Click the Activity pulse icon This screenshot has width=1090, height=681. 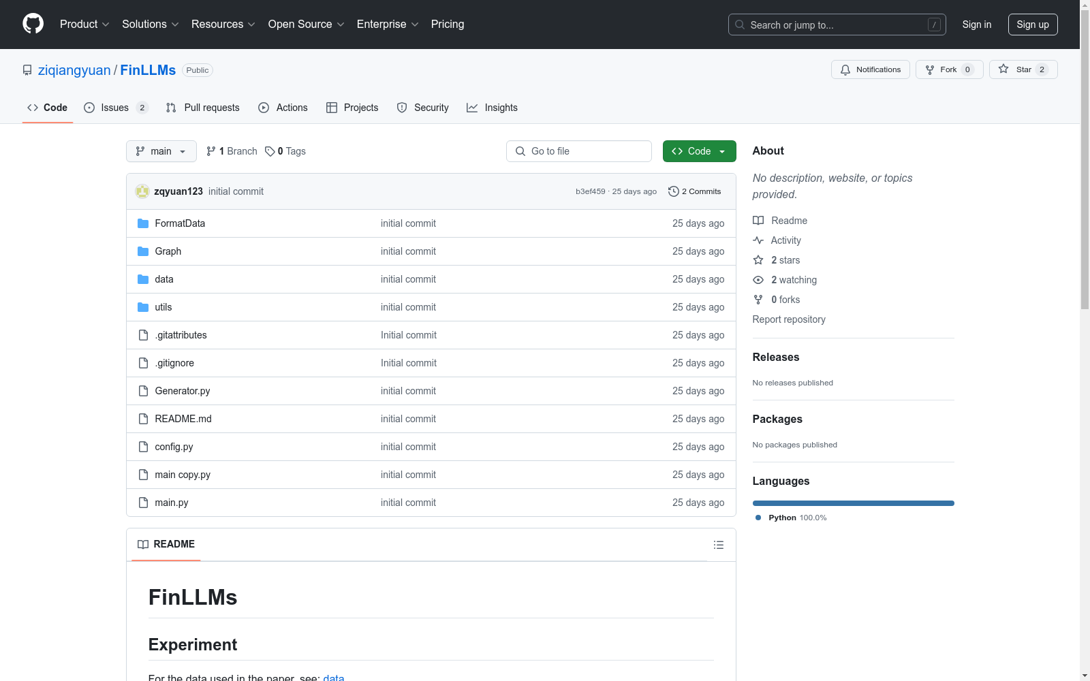point(758,240)
